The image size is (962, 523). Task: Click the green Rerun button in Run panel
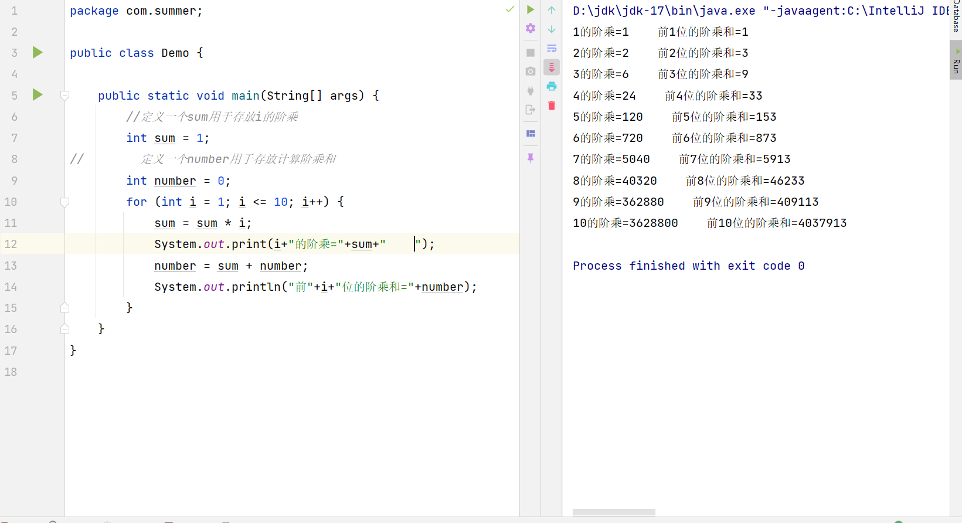(x=531, y=9)
